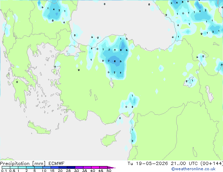Click the ECMWF model name label
223x172 pixels.
pos(56,164)
